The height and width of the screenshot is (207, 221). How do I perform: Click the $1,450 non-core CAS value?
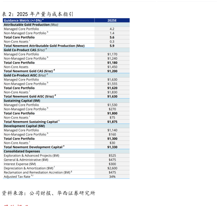coord(112,67)
